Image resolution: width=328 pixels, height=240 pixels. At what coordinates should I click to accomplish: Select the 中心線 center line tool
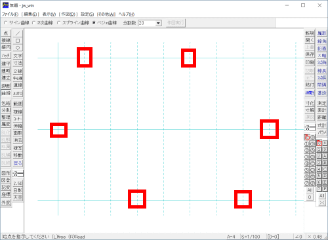(x=18, y=78)
